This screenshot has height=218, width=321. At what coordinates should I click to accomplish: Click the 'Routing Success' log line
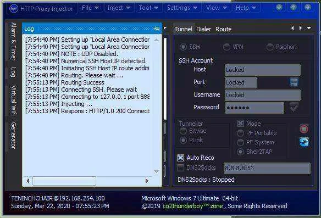65,82
